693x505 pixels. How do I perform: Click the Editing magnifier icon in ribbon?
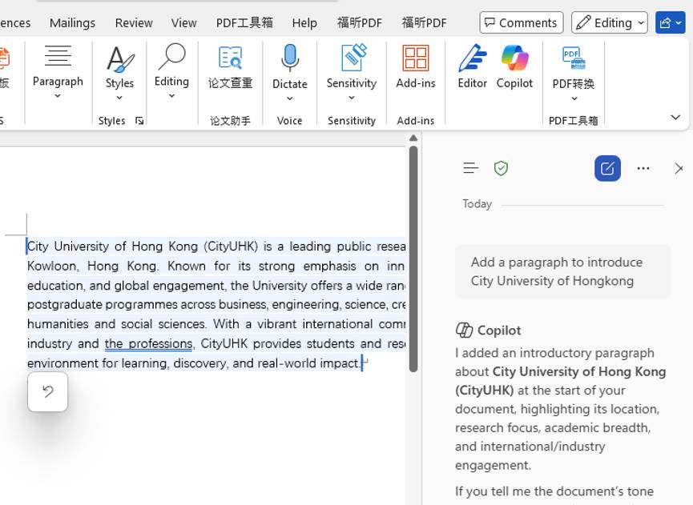click(x=172, y=56)
